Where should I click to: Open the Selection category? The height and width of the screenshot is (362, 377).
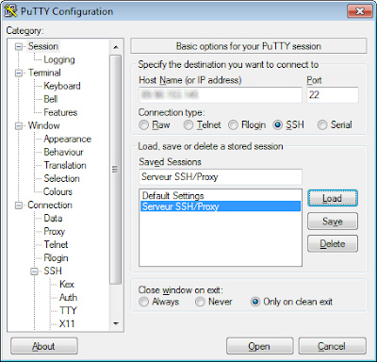pos(61,178)
